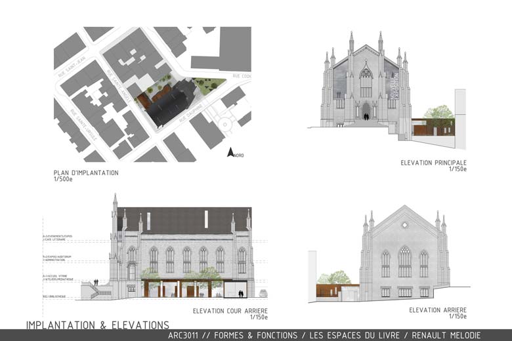Click the circular plaza outline on site plan
The width and height of the screenshot is (512, 341).
(x=225, y=124)
